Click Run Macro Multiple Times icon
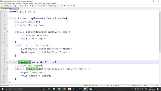The image size is (161, 91). 71,6
